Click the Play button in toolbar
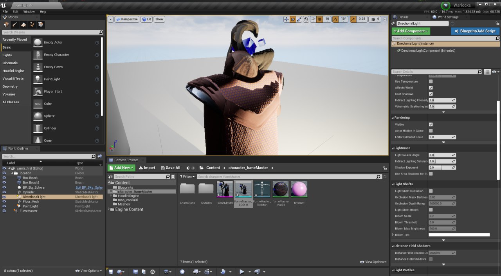Viewport: 501px width, 276px height. coord(241,272)
